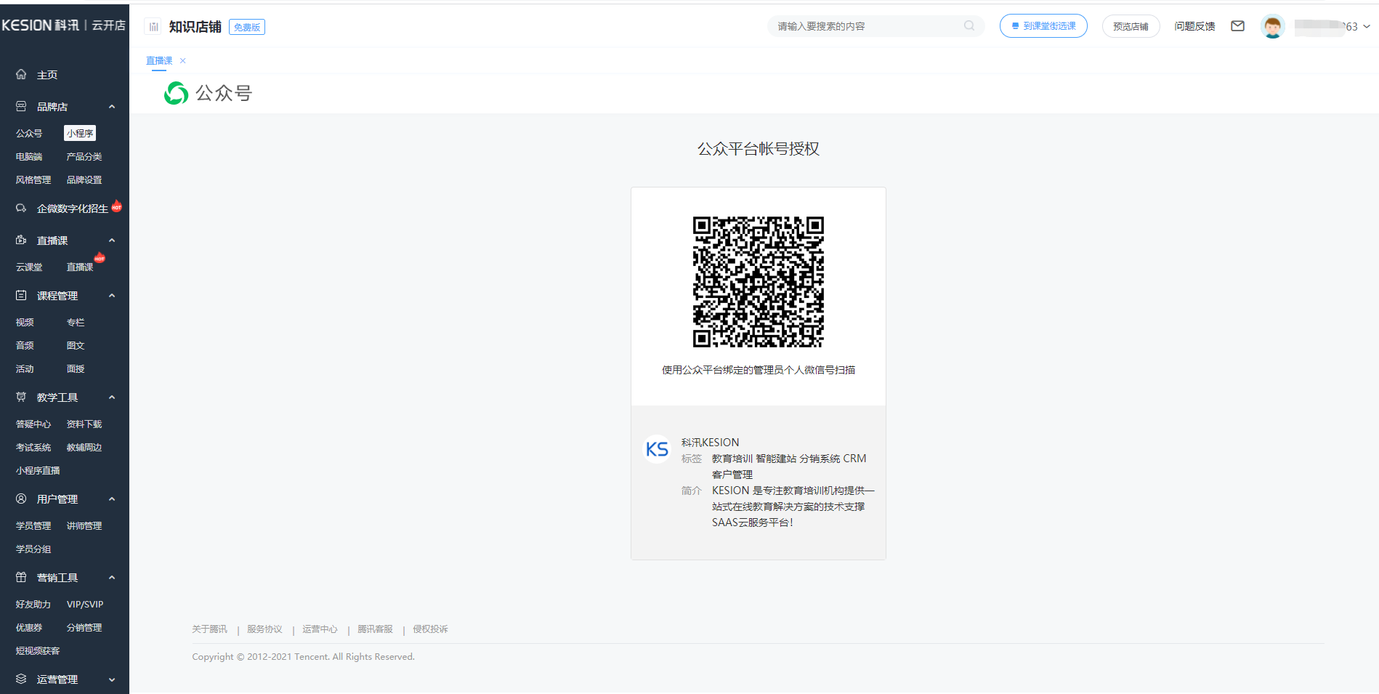Open 短视频获客 menu item
Viewport: 1379px width, 694px height.
[38, 650]
